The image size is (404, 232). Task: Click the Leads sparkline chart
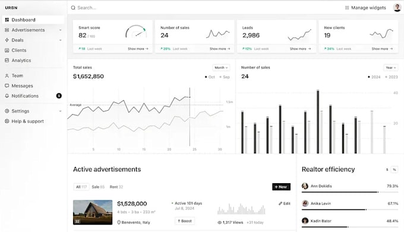tap(299, 35)
